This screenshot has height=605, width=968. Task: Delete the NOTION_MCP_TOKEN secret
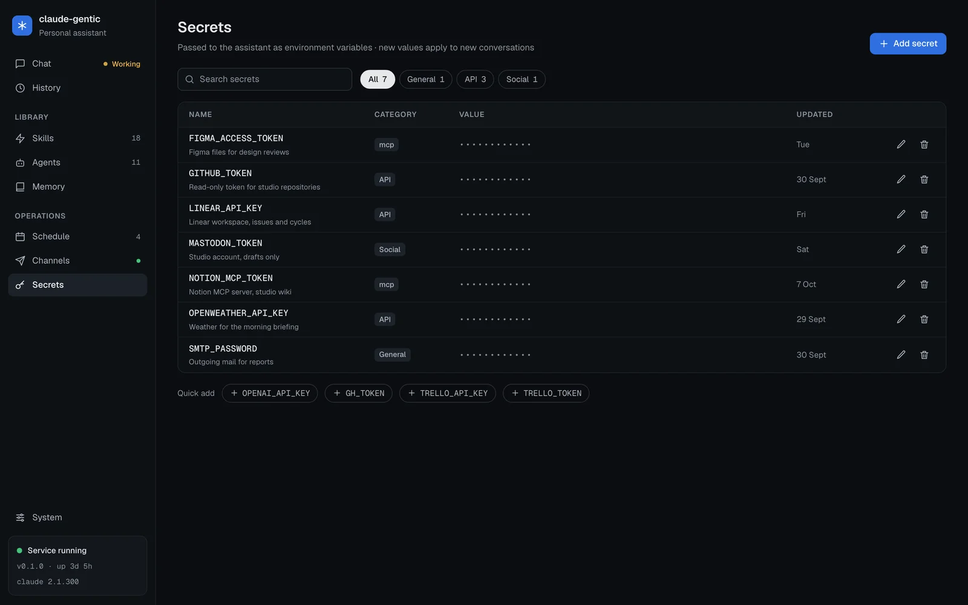pyautogui.click(x=924, y=284)
